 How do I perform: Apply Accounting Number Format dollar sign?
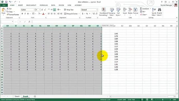[x=83, y=14]
